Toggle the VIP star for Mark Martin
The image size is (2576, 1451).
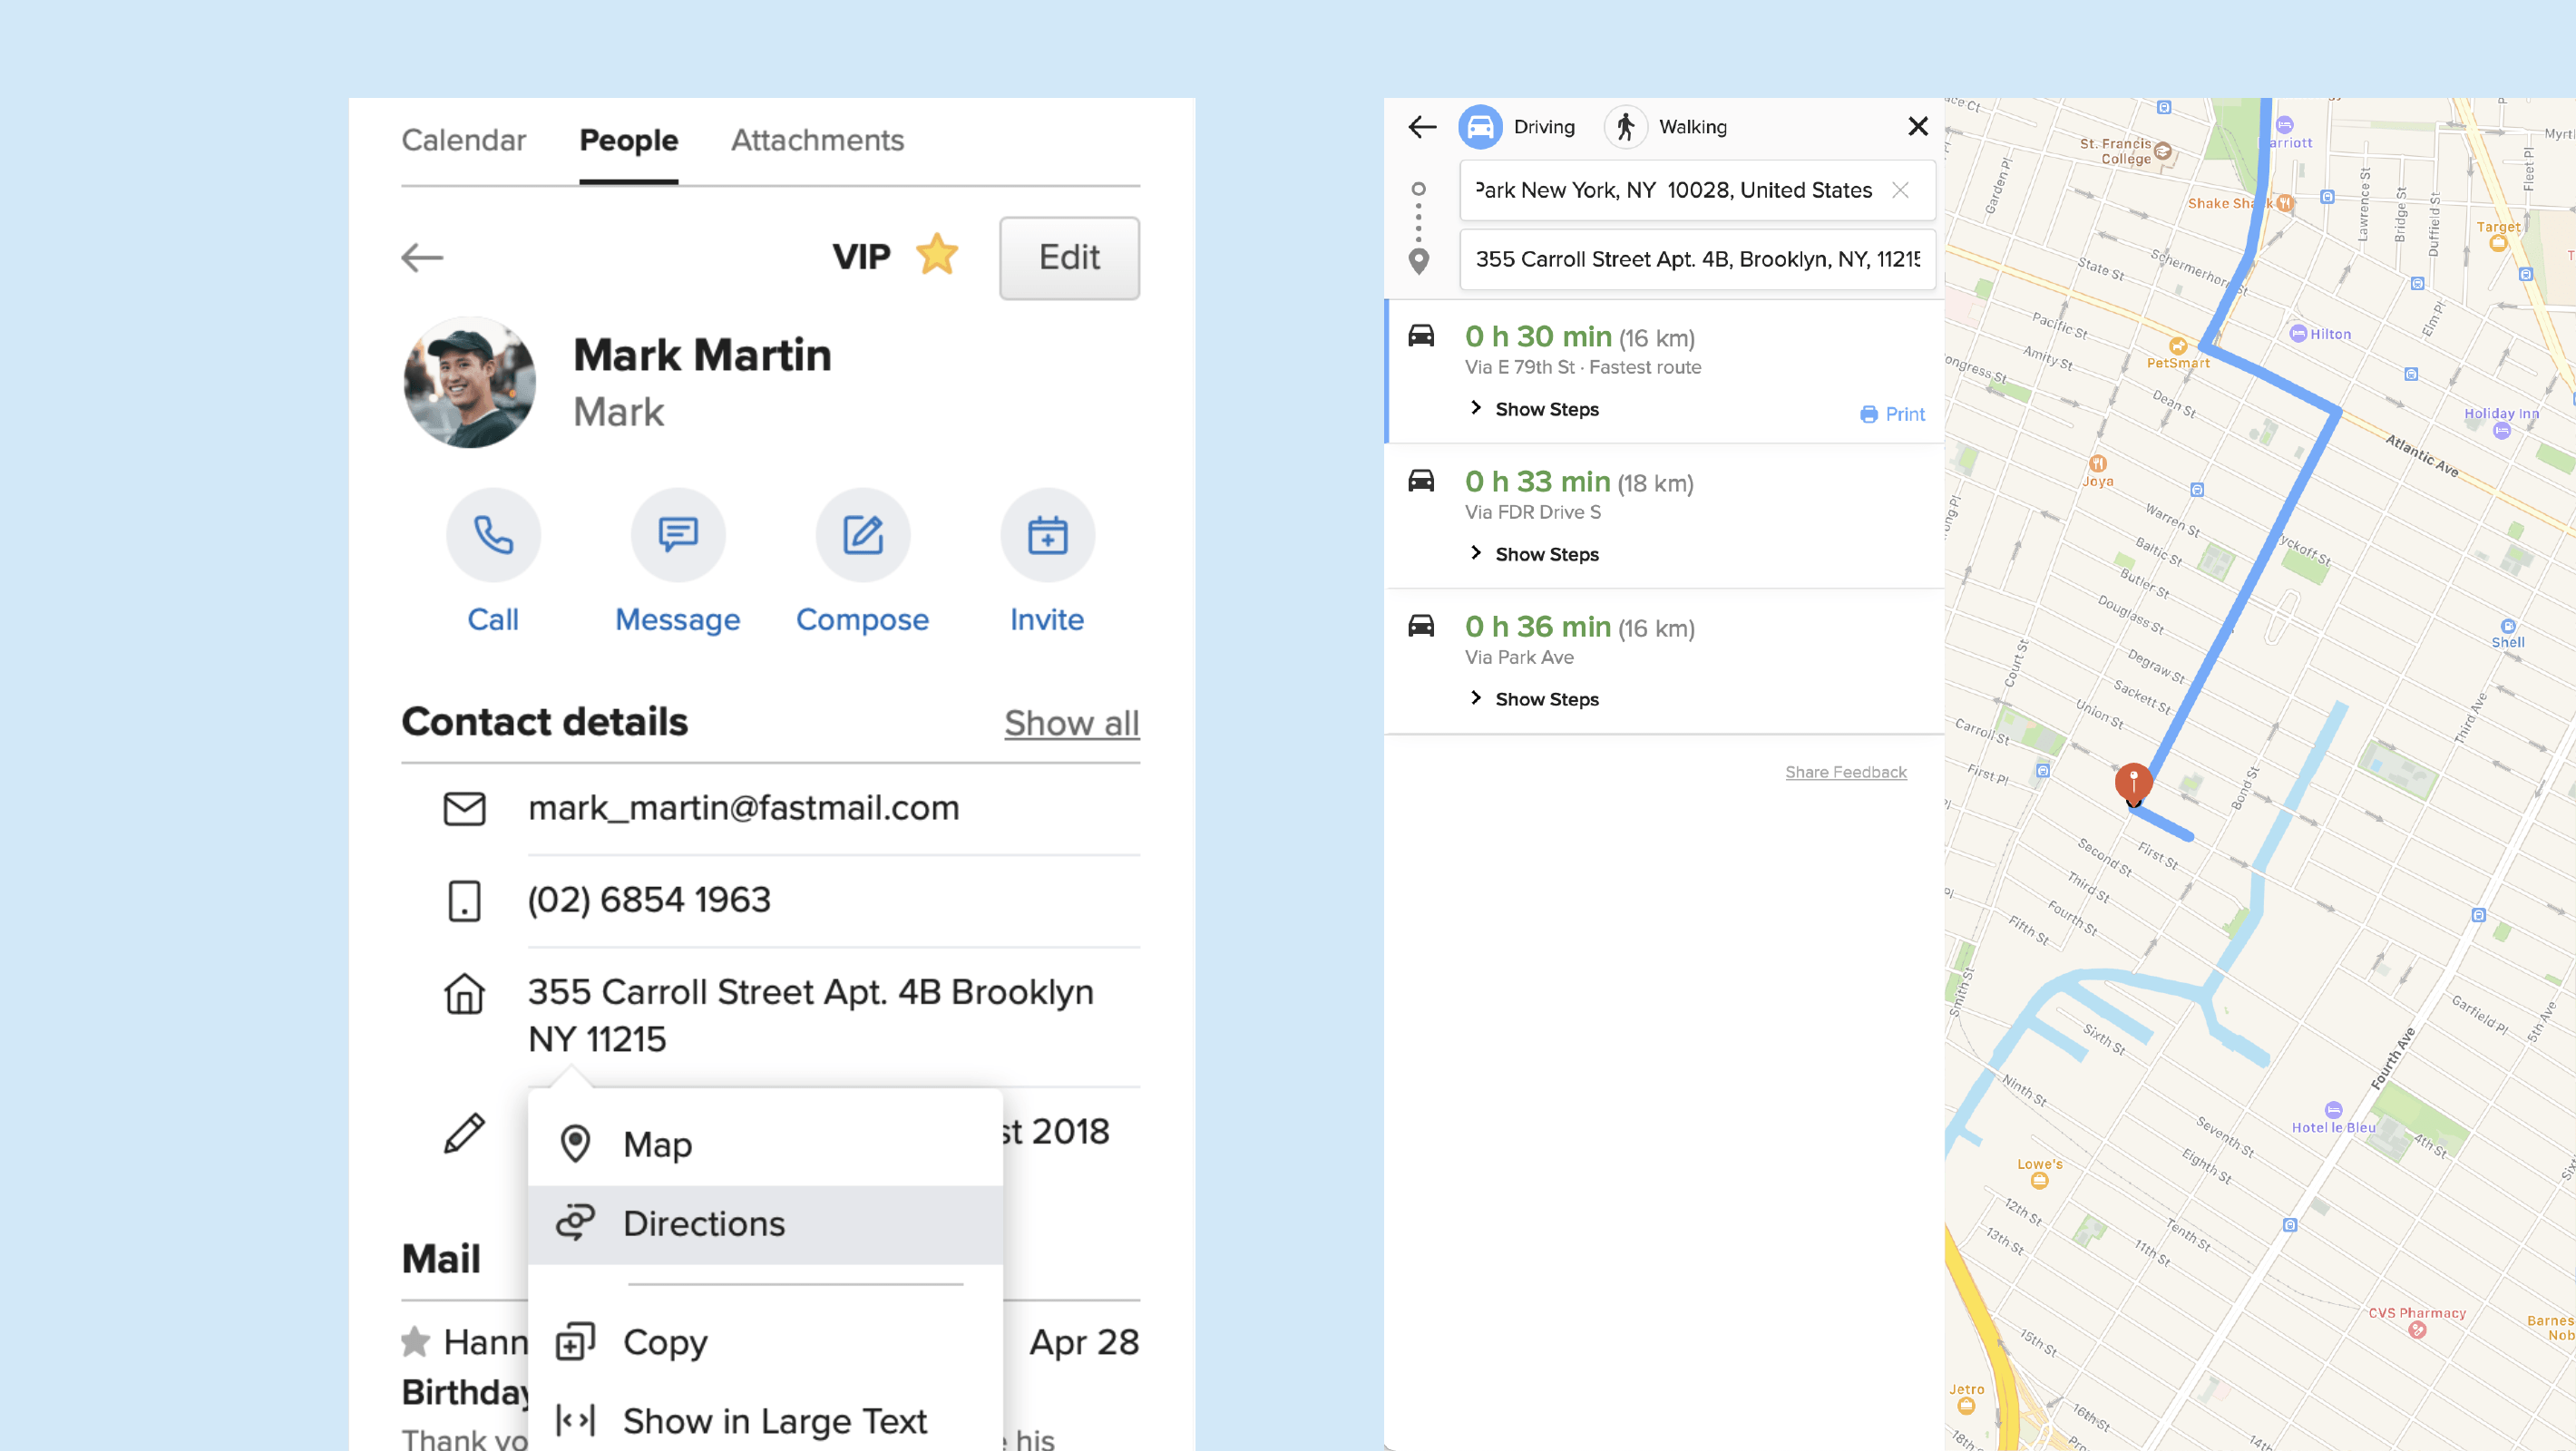[x=937, y=256]
